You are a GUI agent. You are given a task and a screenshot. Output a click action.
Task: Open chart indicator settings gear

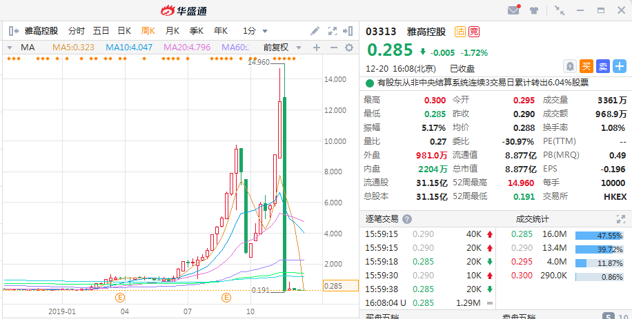pos(349,48)
